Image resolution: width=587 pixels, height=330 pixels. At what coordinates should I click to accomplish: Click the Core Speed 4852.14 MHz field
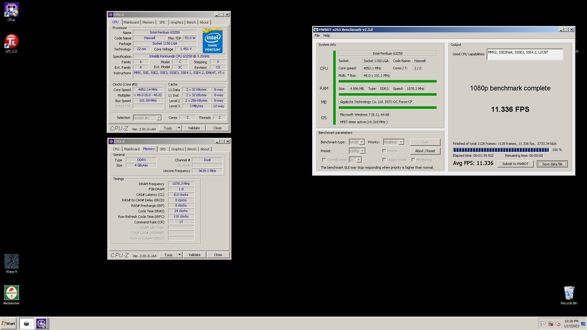coord(148,90)
